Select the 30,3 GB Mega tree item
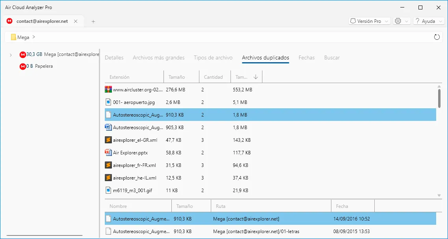This screenshot has height=239, width=448. click(x=59, y=54)
